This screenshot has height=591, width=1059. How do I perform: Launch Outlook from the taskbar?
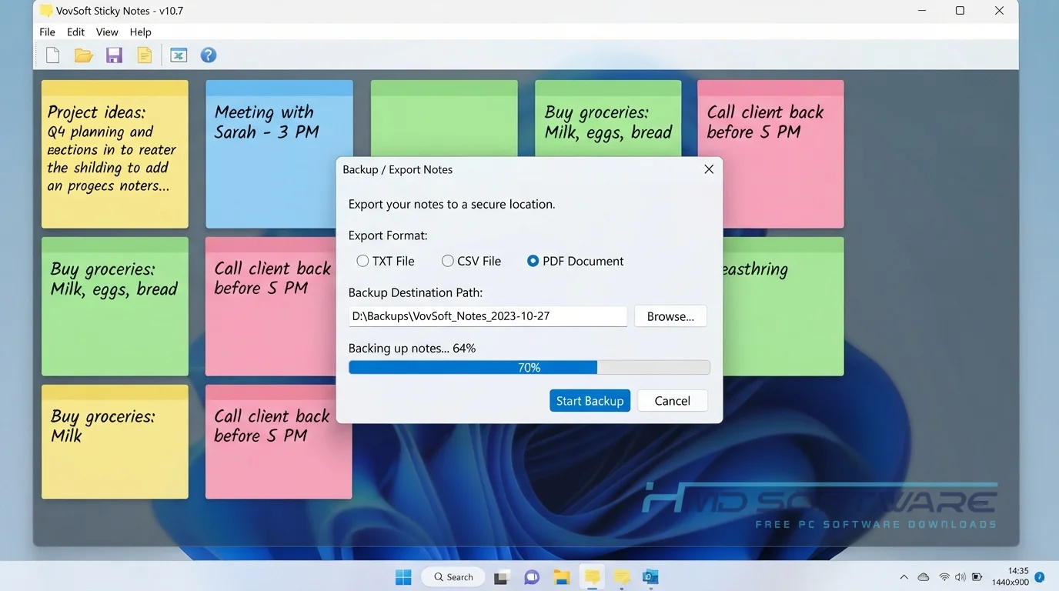click(651, 577)
